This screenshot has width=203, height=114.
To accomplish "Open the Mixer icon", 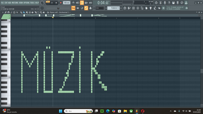I will (x=138, y=8).
